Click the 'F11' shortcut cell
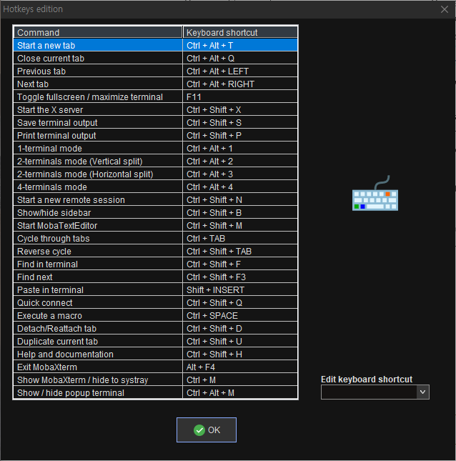 click(240, 97)
